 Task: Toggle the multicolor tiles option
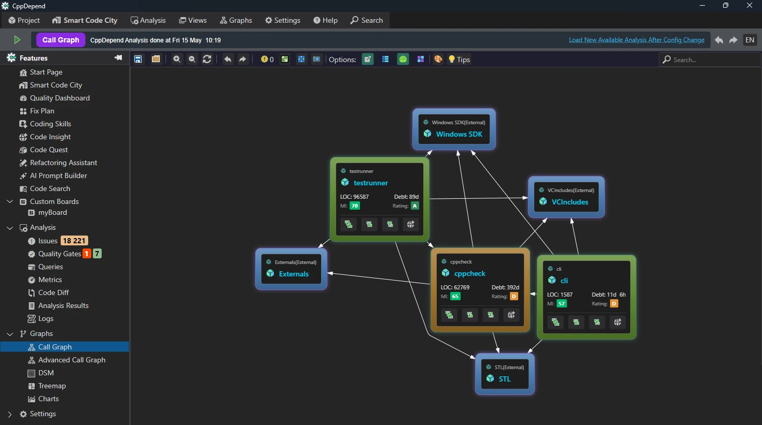point(421,60)
